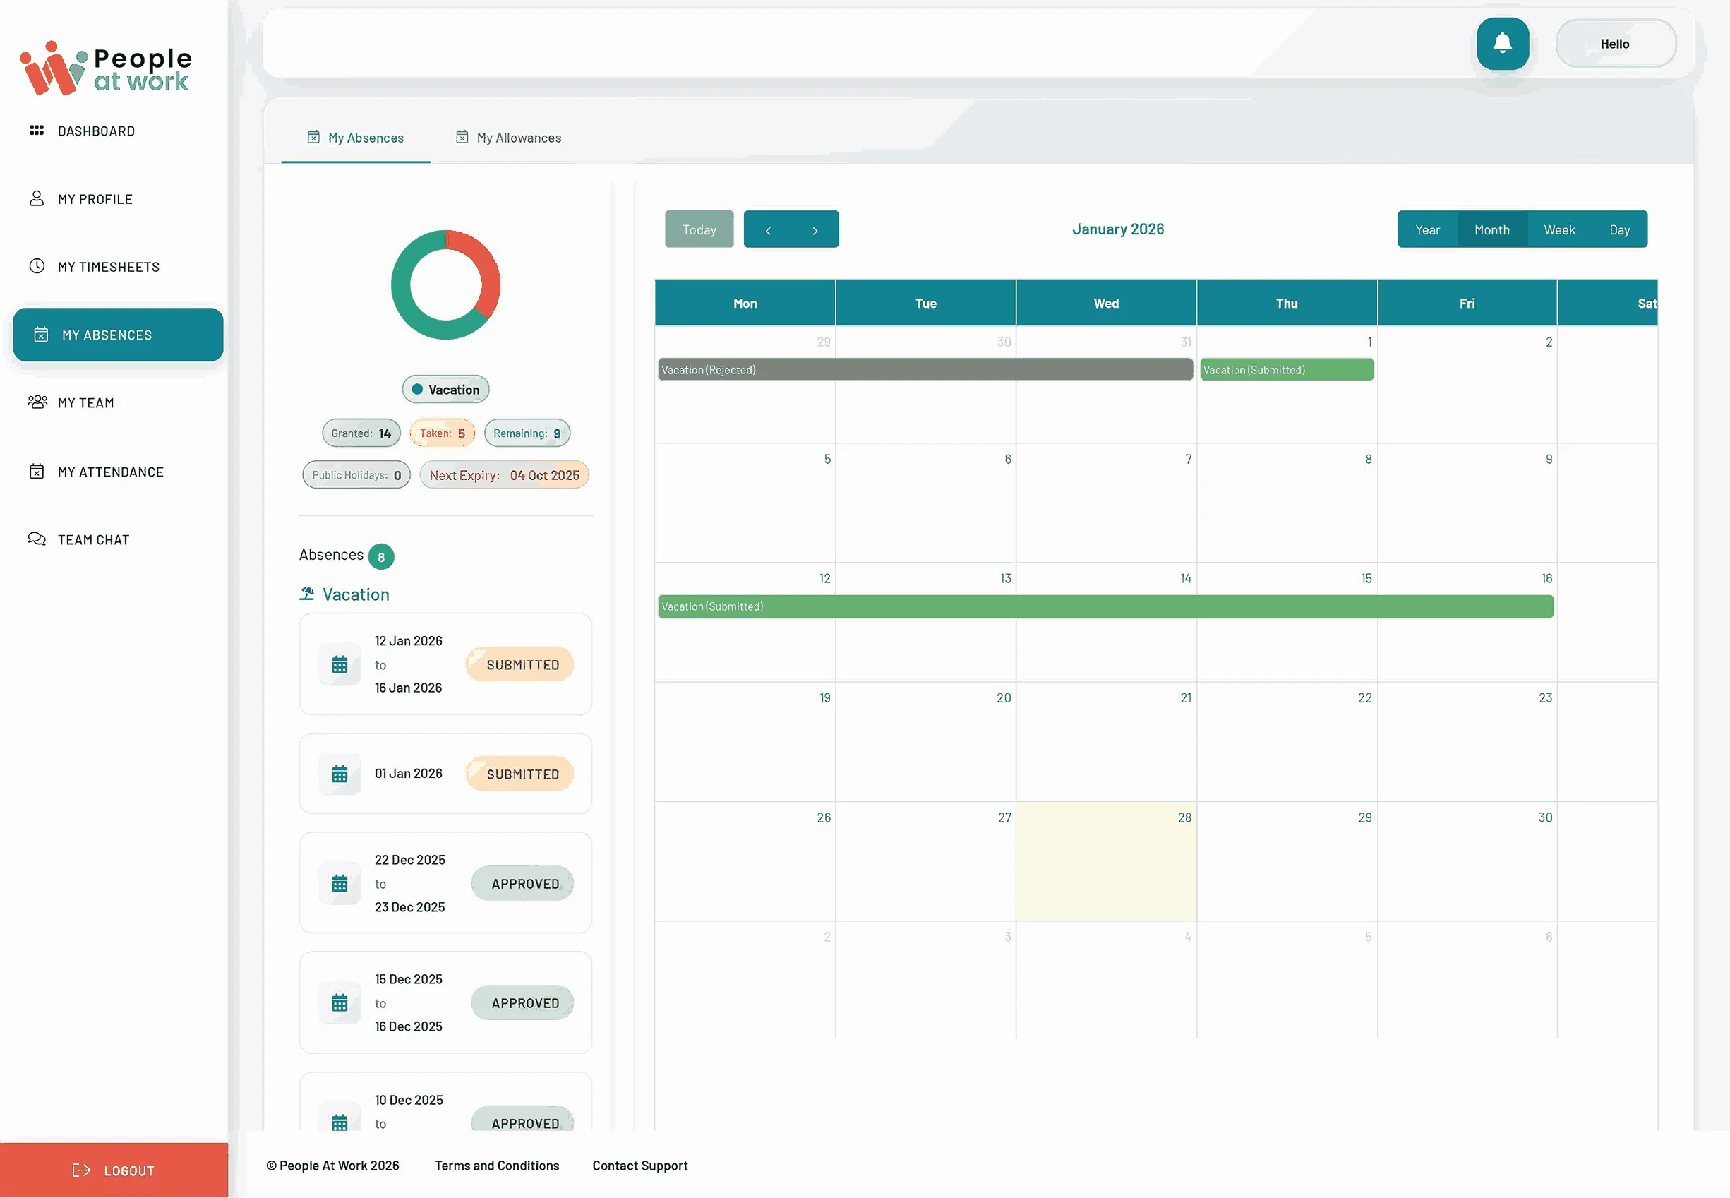Viewport: 1730px width, 1198px height.
Task: Switch to Day view
Action: (x=1621, y=229)
